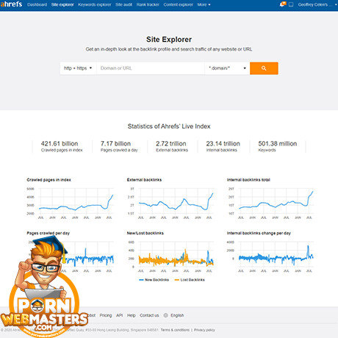Viewport: 338px width, 338px height.
Task: Click the globe icon next to English
Action: [165, 315]
